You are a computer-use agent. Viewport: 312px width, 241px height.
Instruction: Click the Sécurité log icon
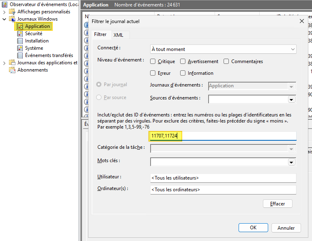tap(20, 34)
